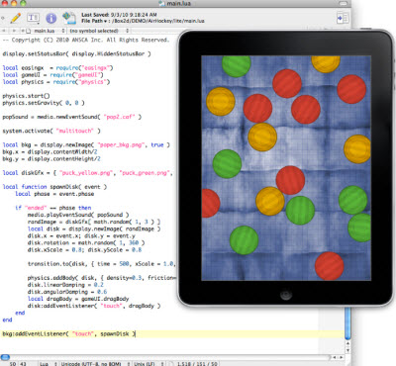The image size is (396, 366).
Task: Open the main.lua document popup
Action: 46,31
